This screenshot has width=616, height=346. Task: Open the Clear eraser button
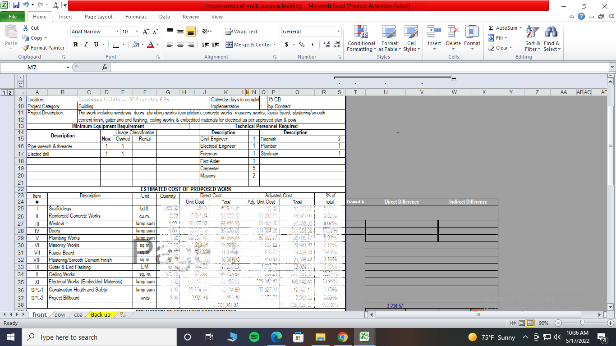501,48
